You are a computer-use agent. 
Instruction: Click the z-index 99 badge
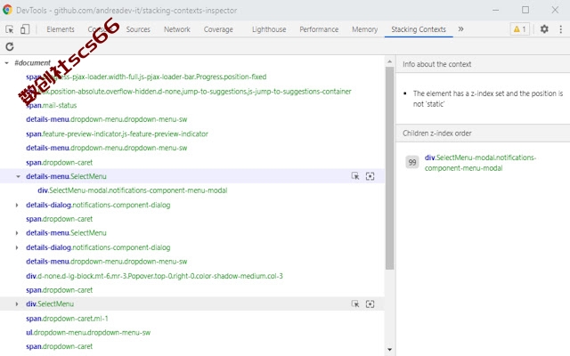412,162
